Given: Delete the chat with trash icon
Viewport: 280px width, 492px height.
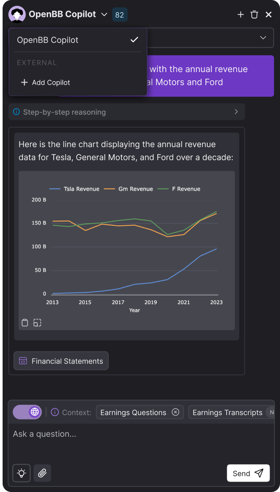Looking at the screenshot, I should pos(254,14).
